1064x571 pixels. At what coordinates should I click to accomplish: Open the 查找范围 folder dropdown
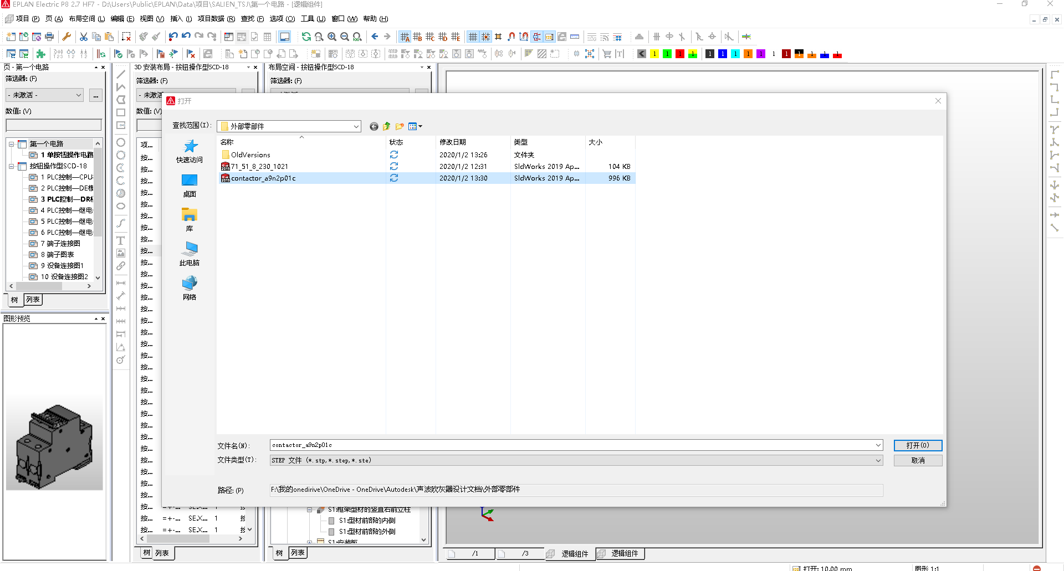pos(356,126)
